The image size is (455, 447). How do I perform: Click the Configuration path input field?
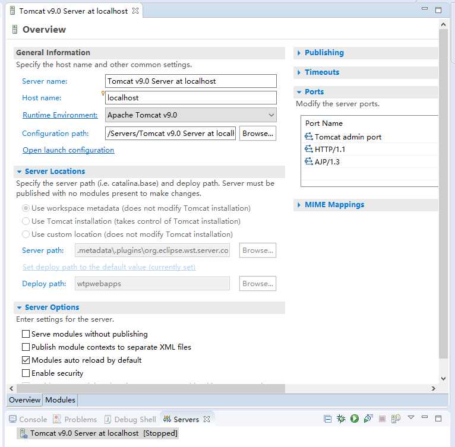pyautogui.click(x=170, y=134)
